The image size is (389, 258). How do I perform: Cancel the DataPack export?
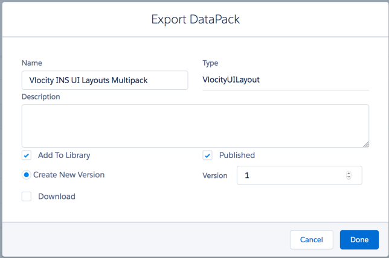click(311, 240)
